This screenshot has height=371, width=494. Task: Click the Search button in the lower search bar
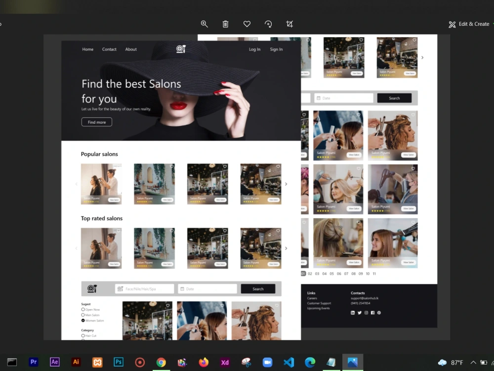pos(258,289)
